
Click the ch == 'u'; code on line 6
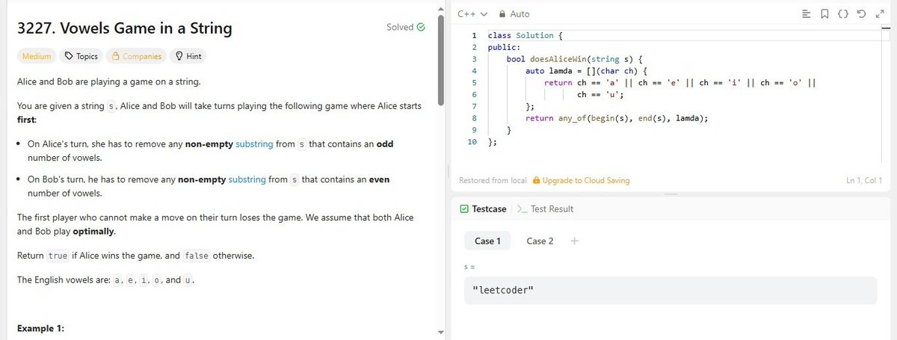point(600,94)
